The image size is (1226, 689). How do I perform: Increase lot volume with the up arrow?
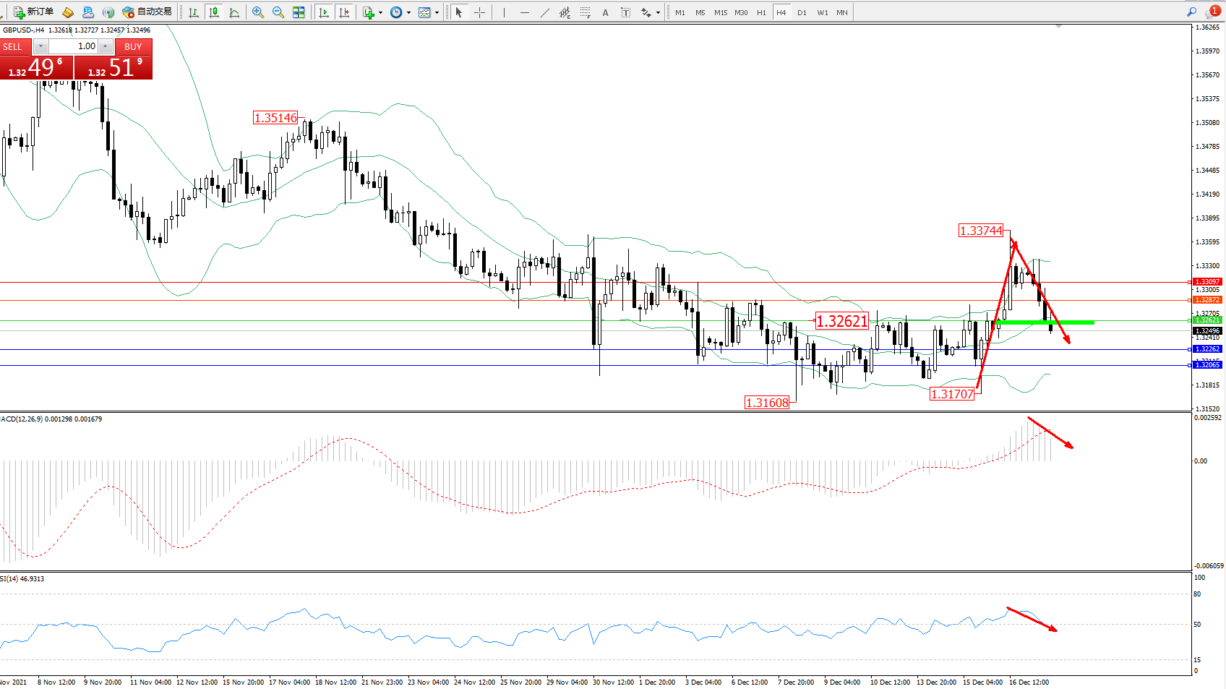pyautogui.click(x=106, y=46)
